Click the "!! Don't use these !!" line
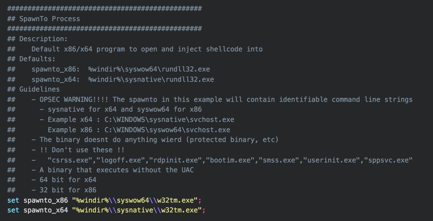 pos(82,150)
